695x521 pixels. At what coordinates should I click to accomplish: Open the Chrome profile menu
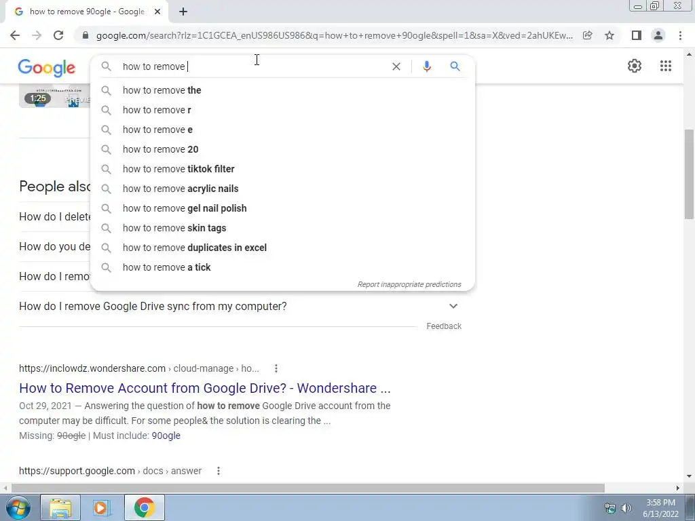[x=658, y=35]
